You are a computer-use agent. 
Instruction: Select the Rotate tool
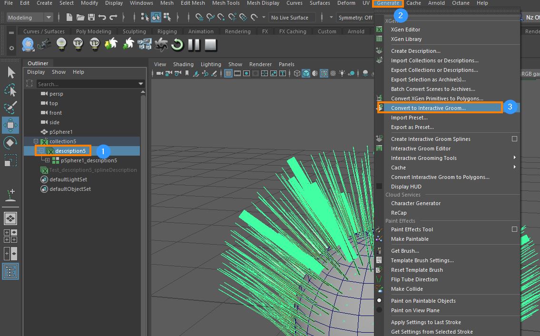pyautogui.click(x=10, y=143)
